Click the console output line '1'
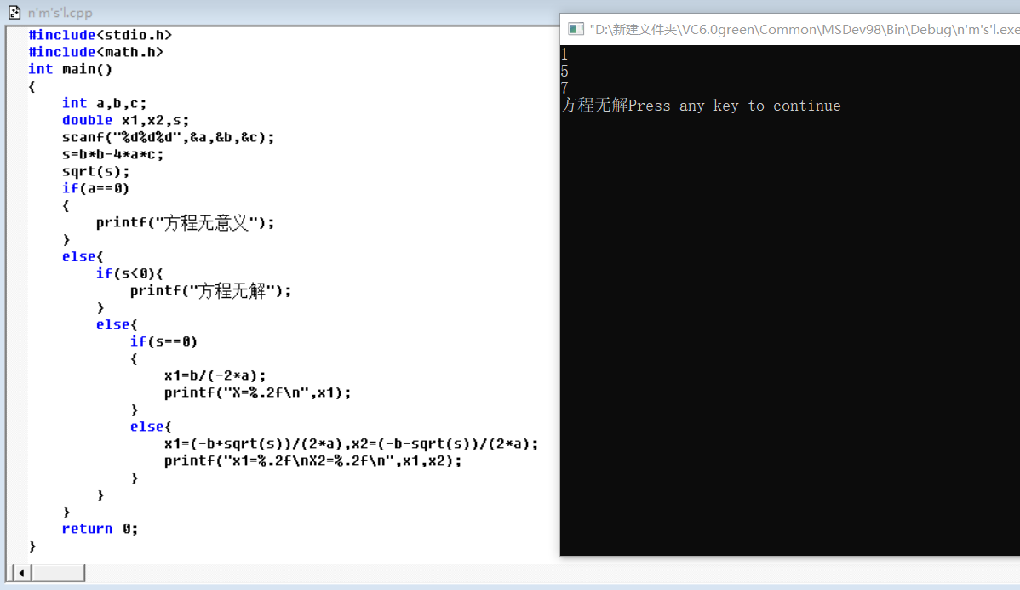The height and width of the screenshot is (590, 1020). point(564,54)
